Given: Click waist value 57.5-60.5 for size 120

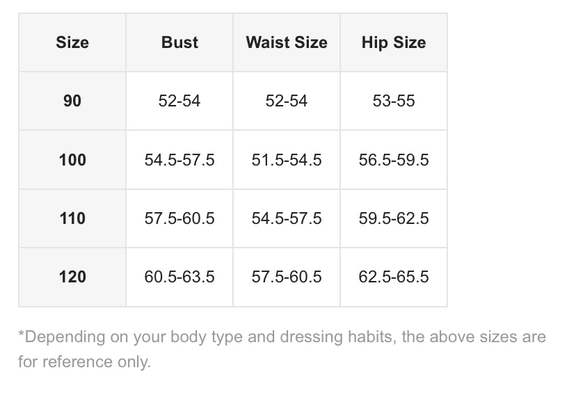Looking at the screenshot, I should coord(287,277).
